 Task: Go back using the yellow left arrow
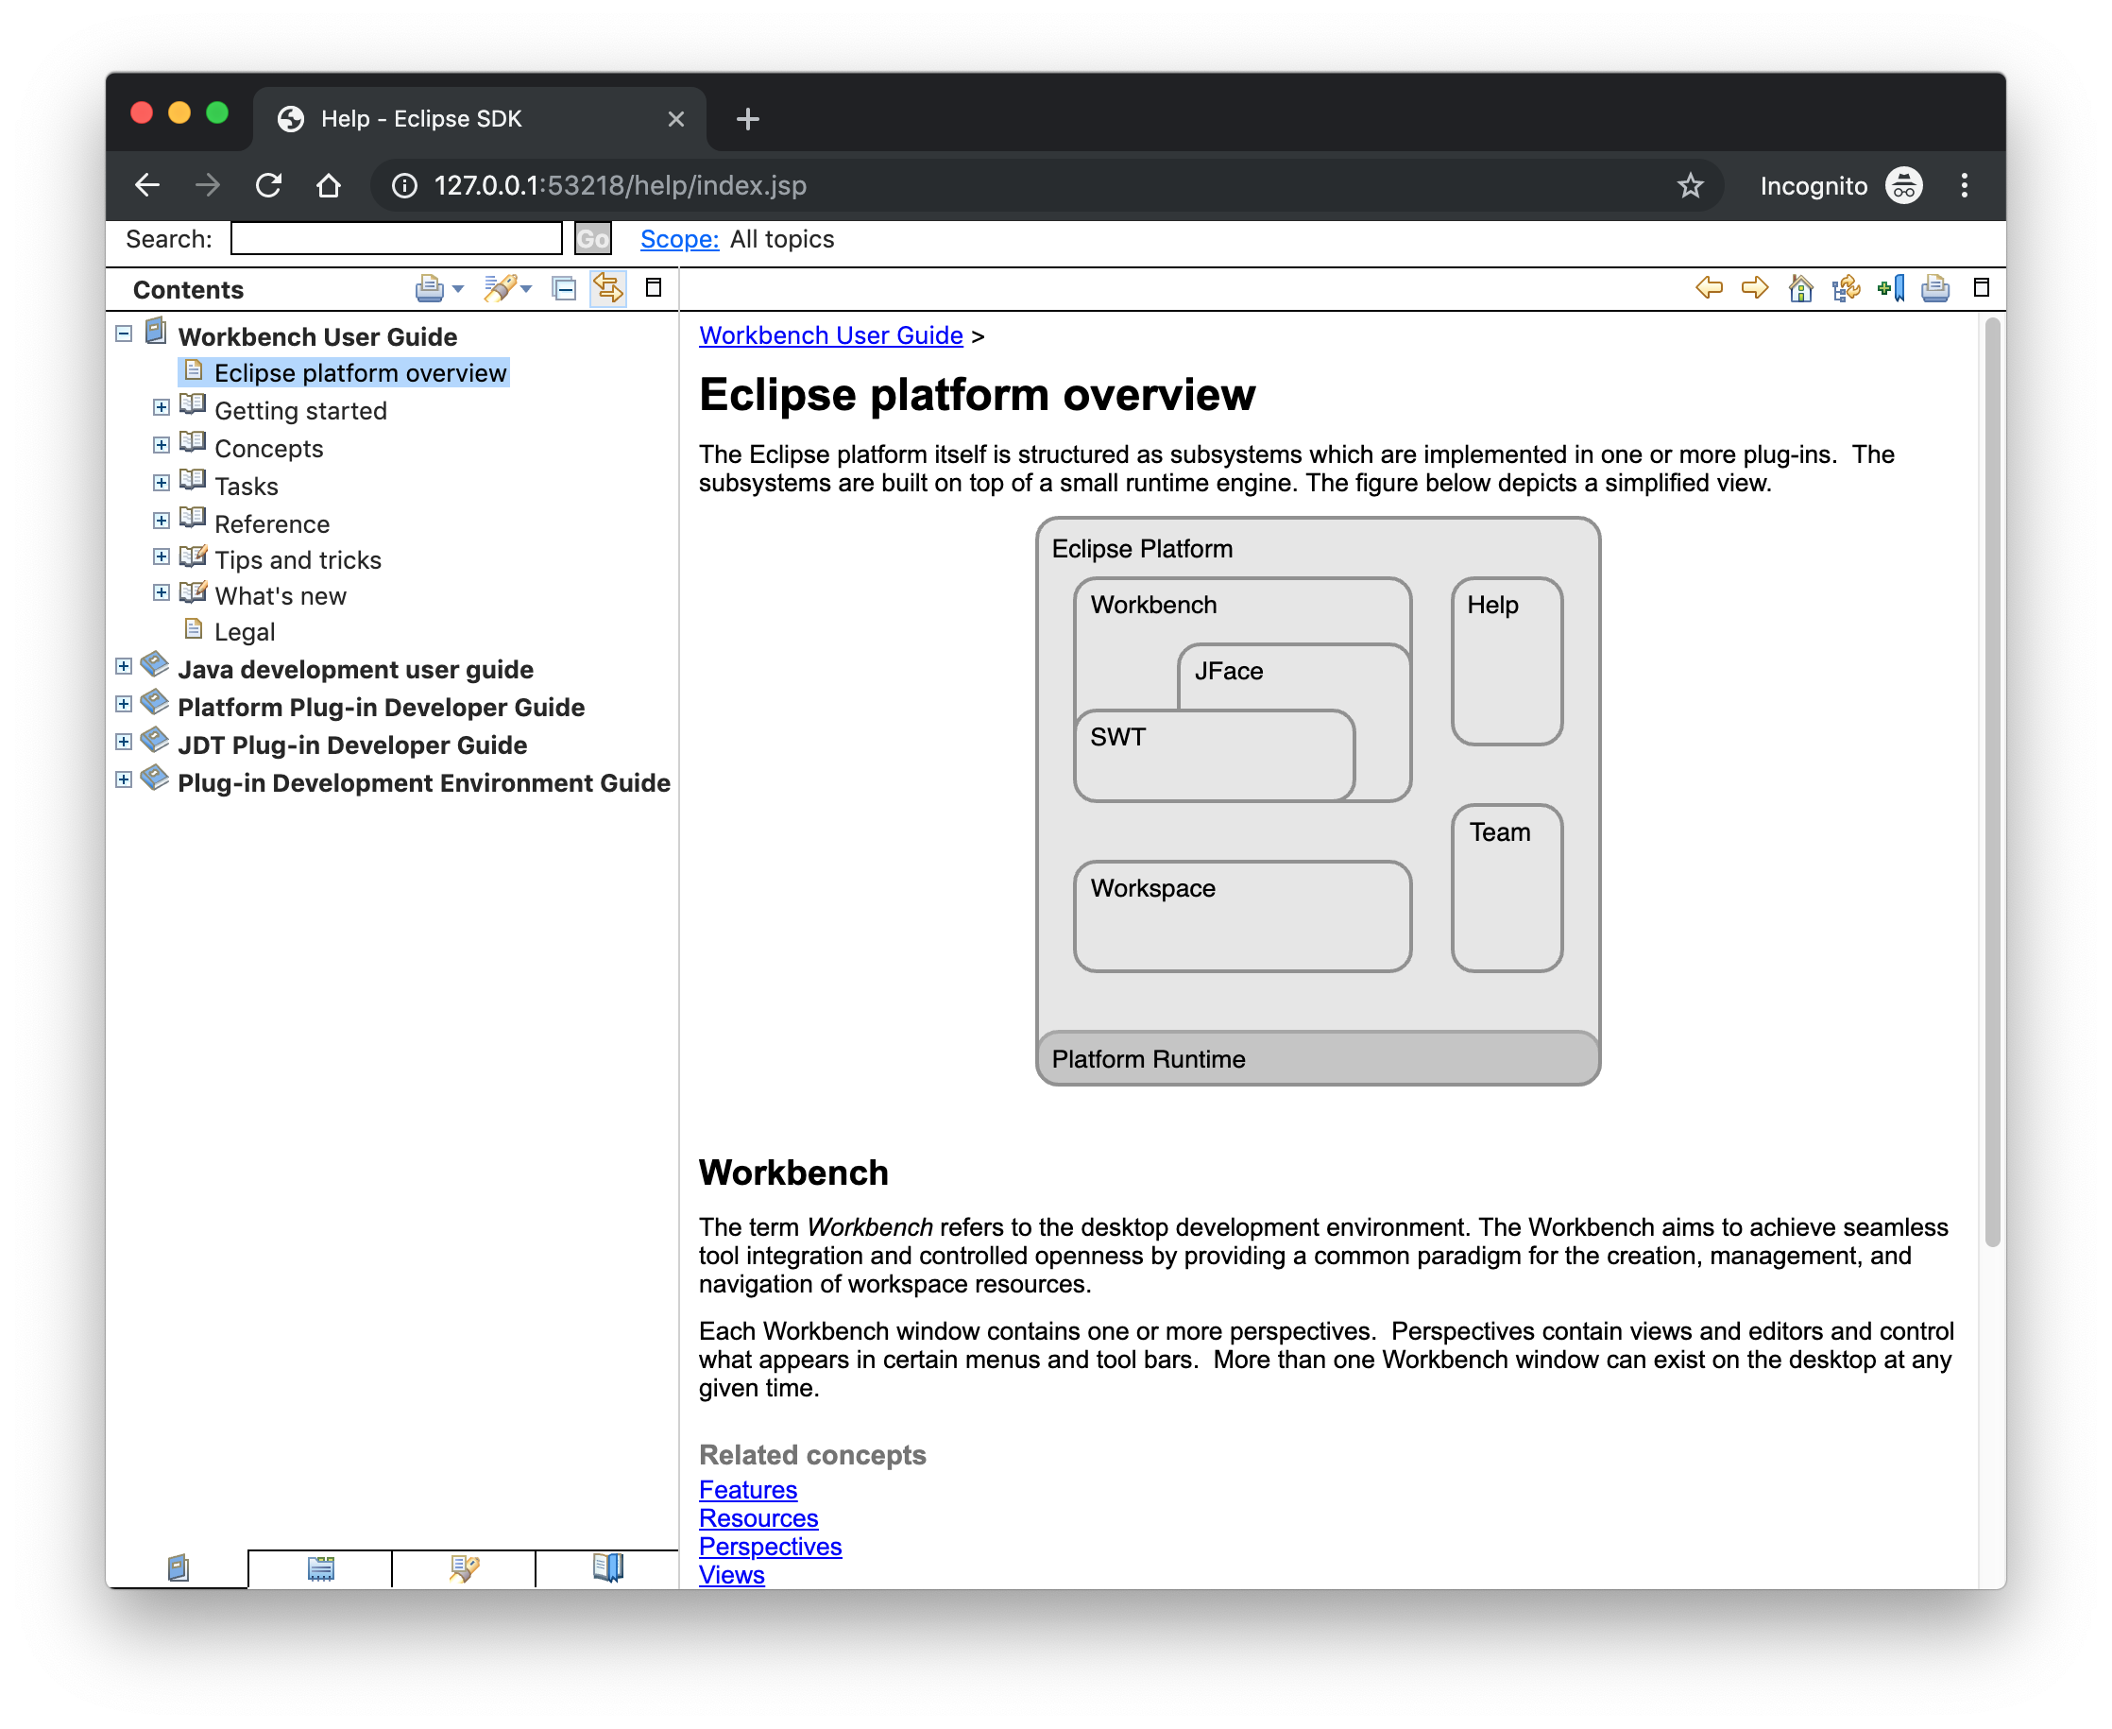pos(1709,289)
